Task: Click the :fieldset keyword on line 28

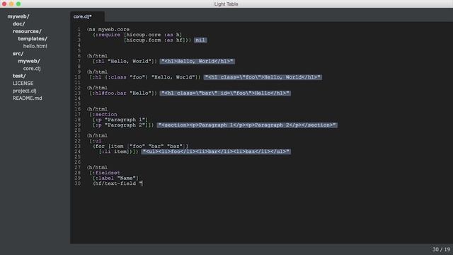Action: tap(106, 173)
